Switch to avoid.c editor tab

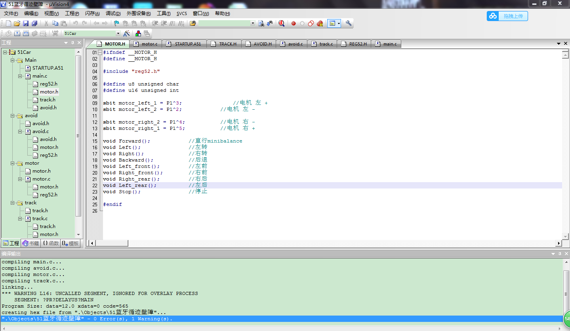[291, 44]
